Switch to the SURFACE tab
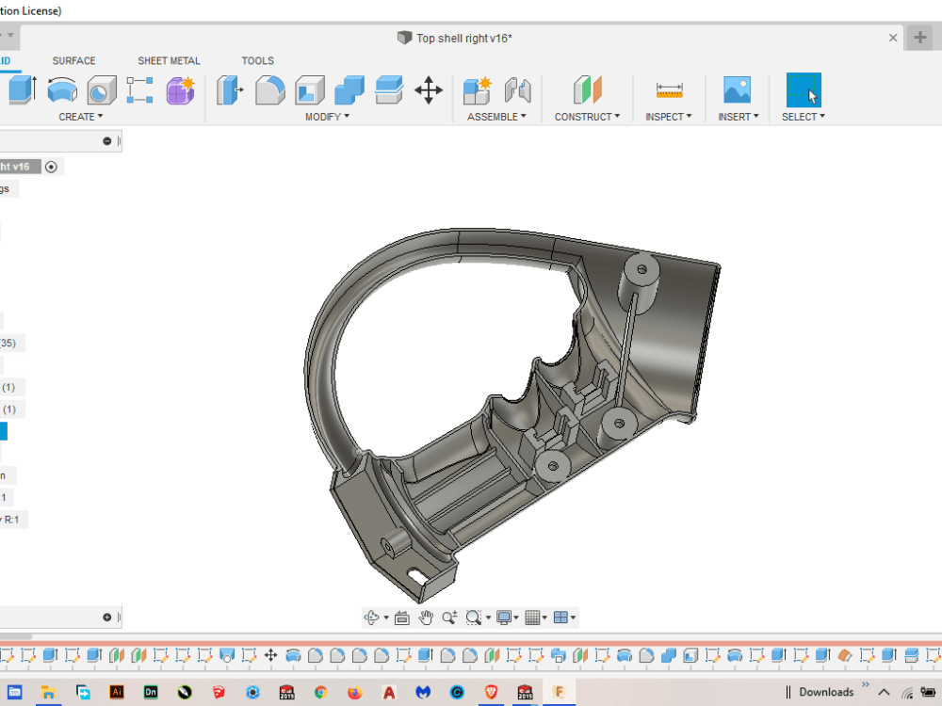This screenshot has width=942, height=706. coord(73,60)
